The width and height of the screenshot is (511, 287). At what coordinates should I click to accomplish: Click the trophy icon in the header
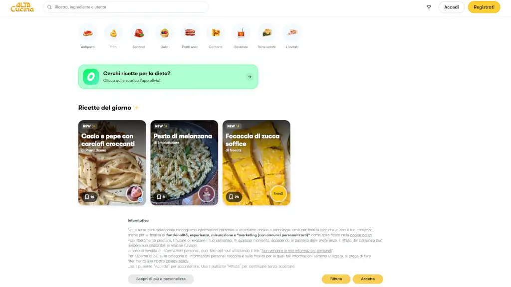[x=429, y=7]
